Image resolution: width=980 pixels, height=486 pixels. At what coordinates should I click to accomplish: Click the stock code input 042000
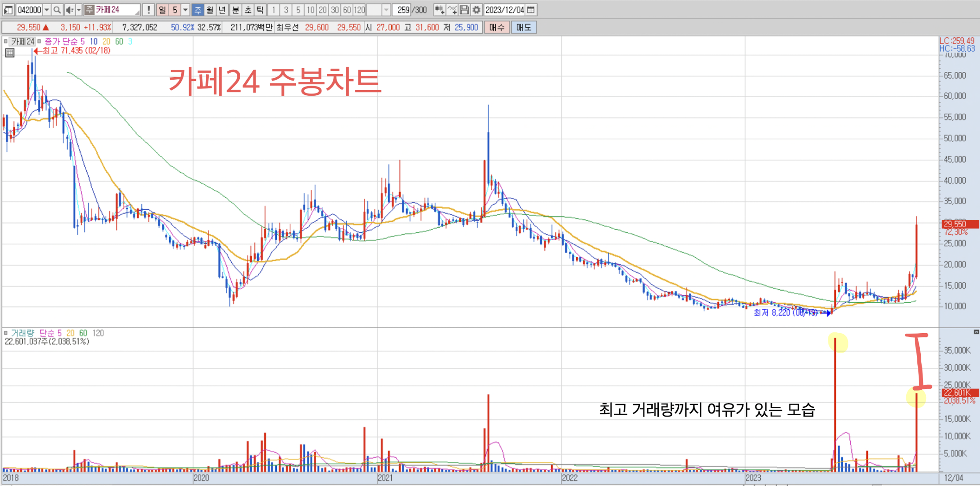click(x=29, y=10)
